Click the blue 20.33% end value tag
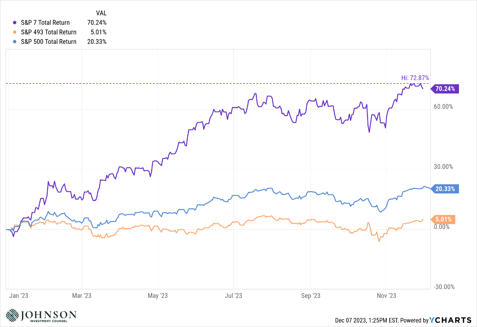The width and height of the screenshot is (477, 327). pyautogui.click(x=445, y=189)
